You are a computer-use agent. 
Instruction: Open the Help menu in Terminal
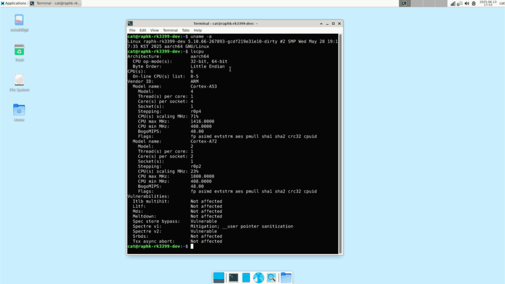click(198, 31)
